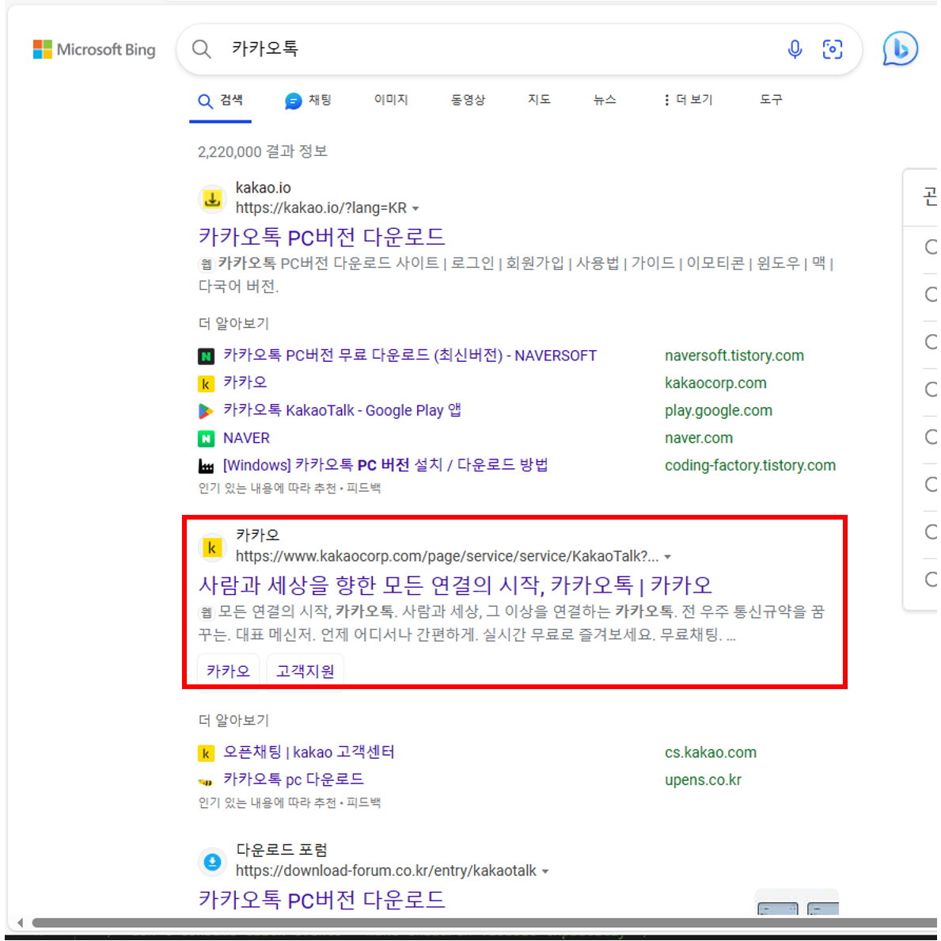Click the left scroll arrow at bottom
The height and width of the screenshot is (941, 941).
(x=20, y=922)
